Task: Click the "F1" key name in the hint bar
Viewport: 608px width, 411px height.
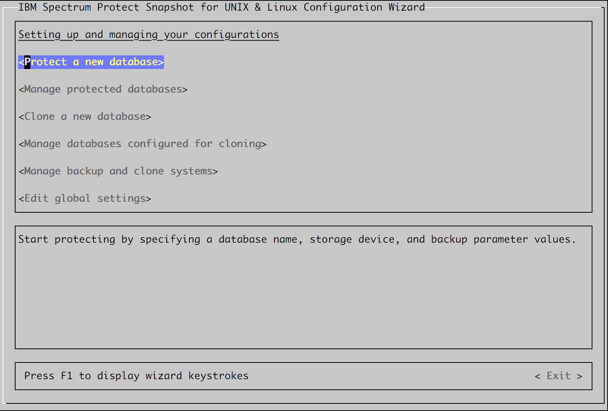Action: click(x=67, y=376)
